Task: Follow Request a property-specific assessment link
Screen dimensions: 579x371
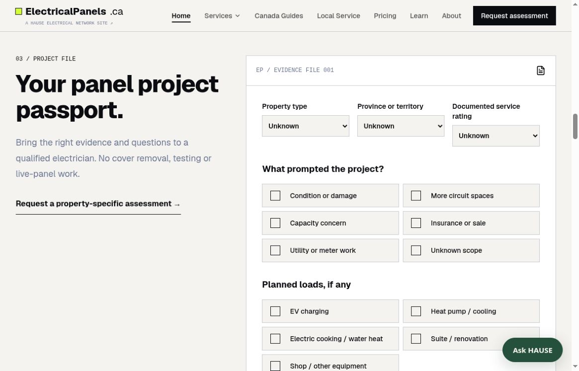Action: point(98,204)
